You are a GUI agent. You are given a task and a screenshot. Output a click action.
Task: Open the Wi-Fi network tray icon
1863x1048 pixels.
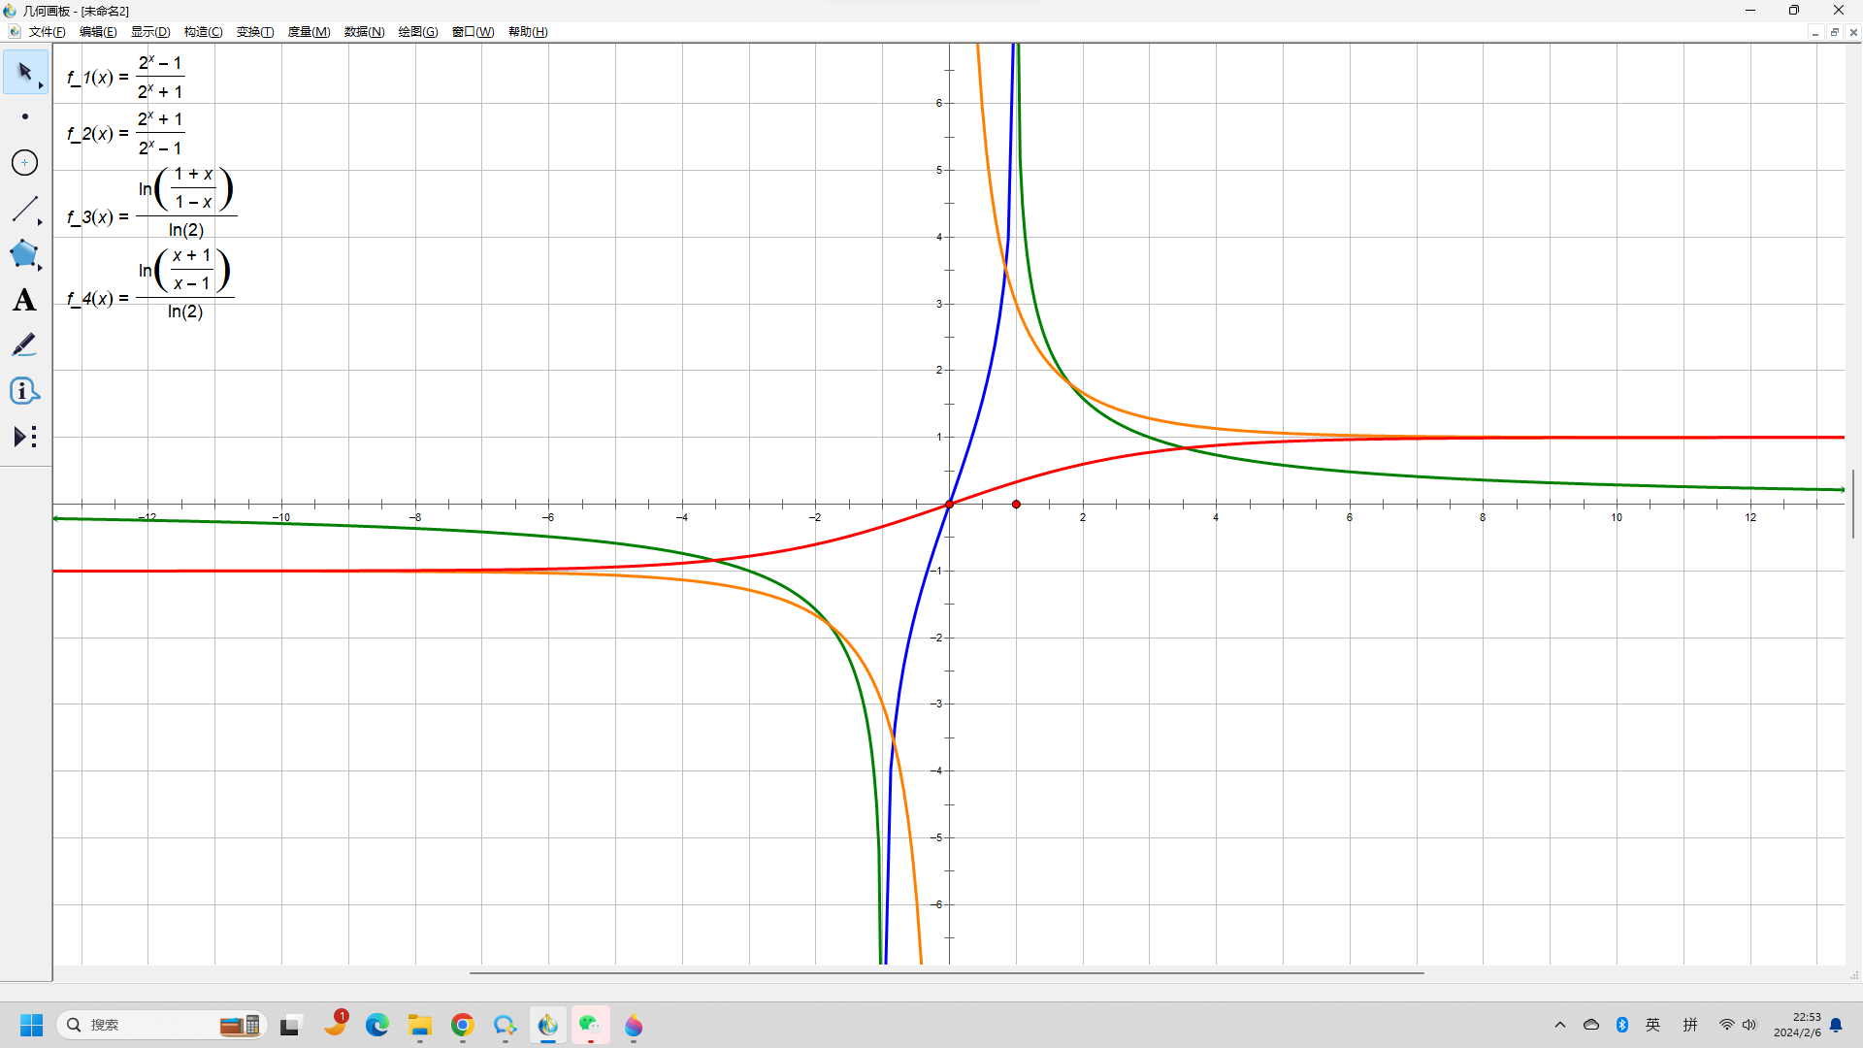(x=1726, y=1025)
